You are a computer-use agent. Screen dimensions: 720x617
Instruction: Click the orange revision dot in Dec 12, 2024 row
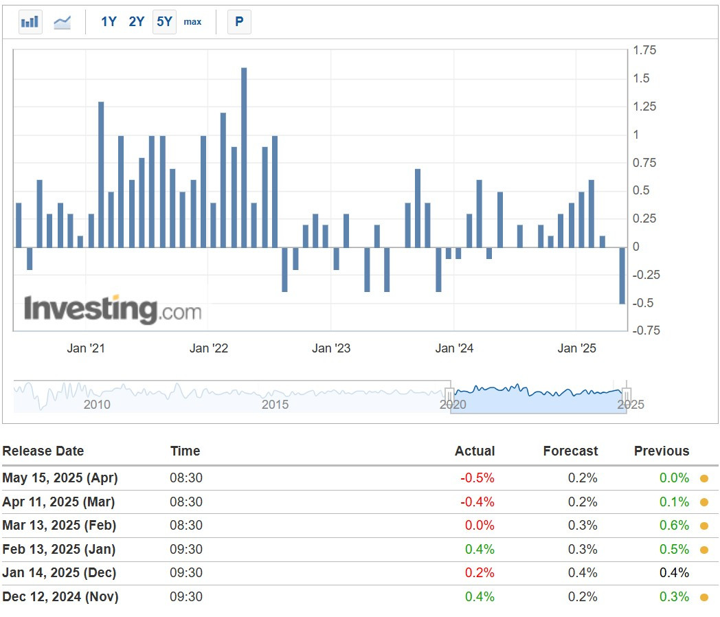click(704, 597)
